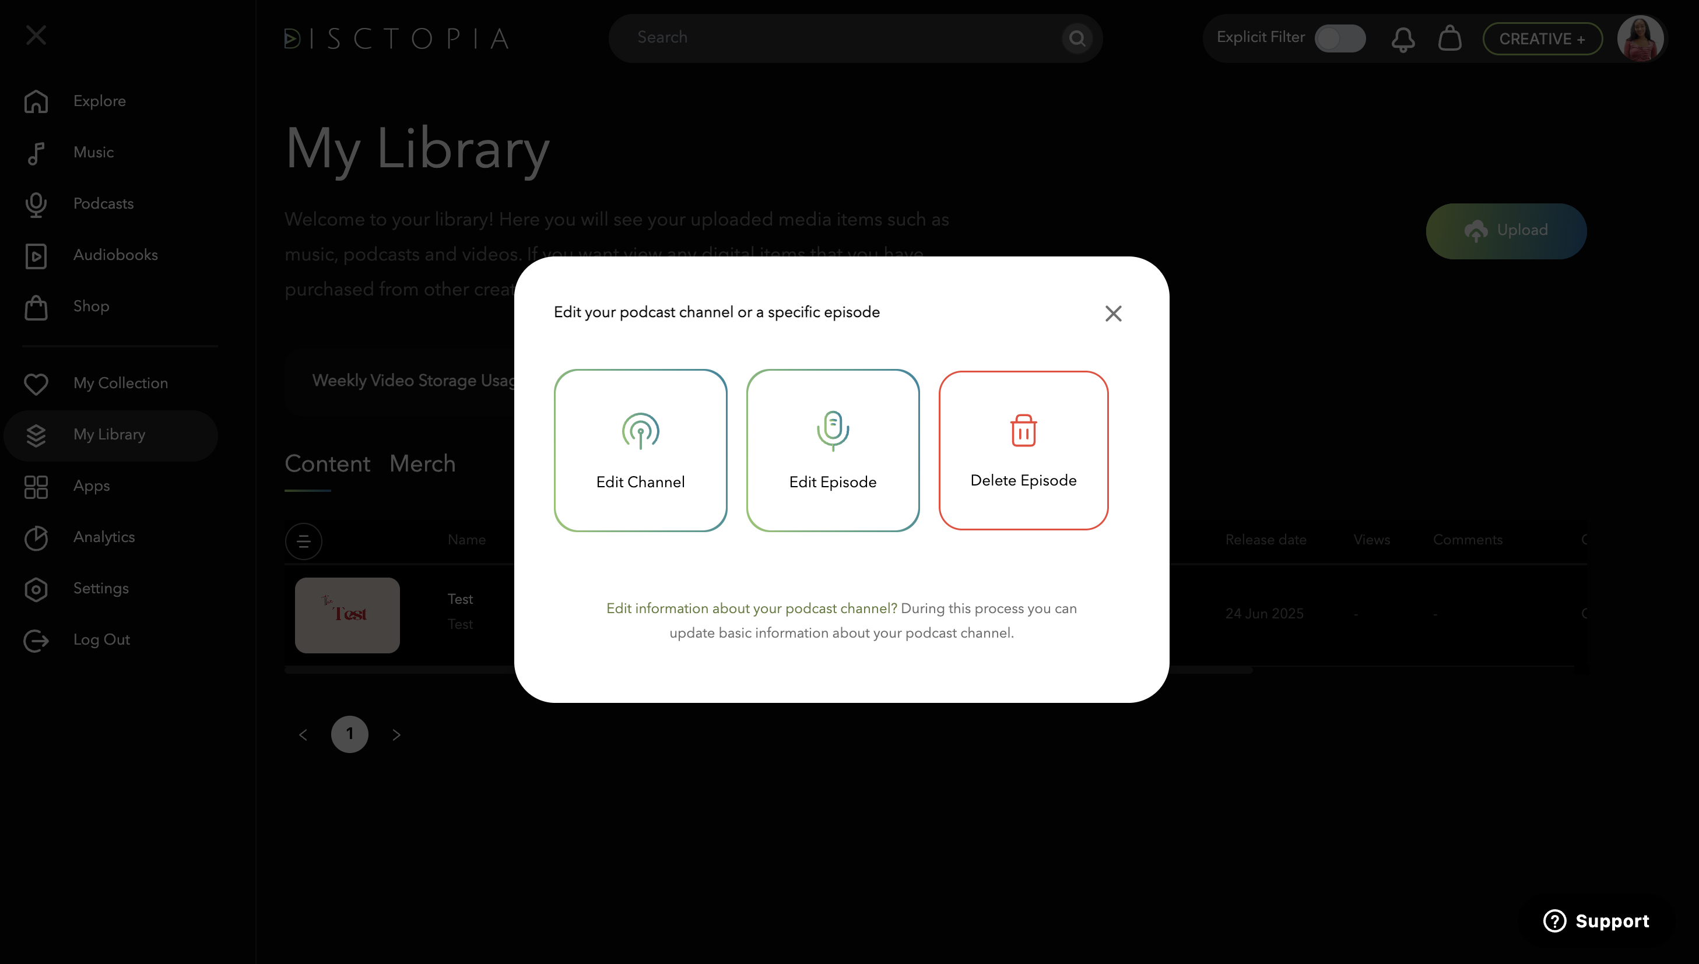The height and width of the screenshot is (964, 1699).
Task: Click the CREATIVE + button
Action: click(1542, 38)
